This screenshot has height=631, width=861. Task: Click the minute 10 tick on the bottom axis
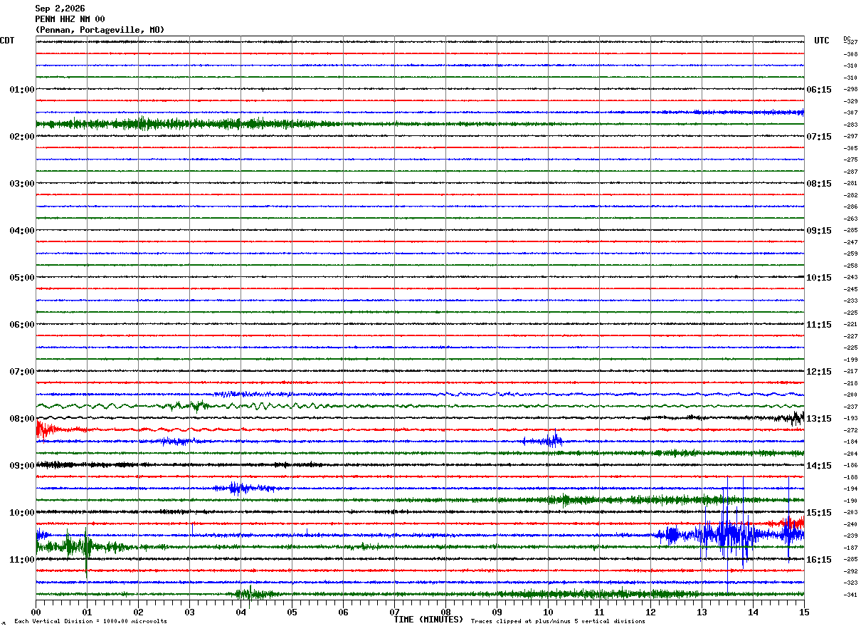[548, 612]
